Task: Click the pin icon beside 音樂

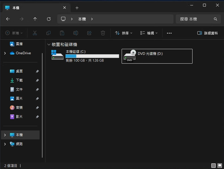Action: [37, 108]
